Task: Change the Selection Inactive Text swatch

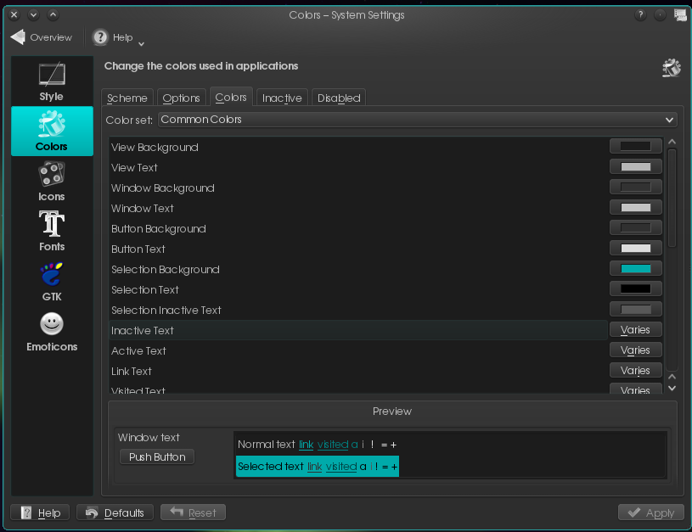Action: [x=635, y=309]
